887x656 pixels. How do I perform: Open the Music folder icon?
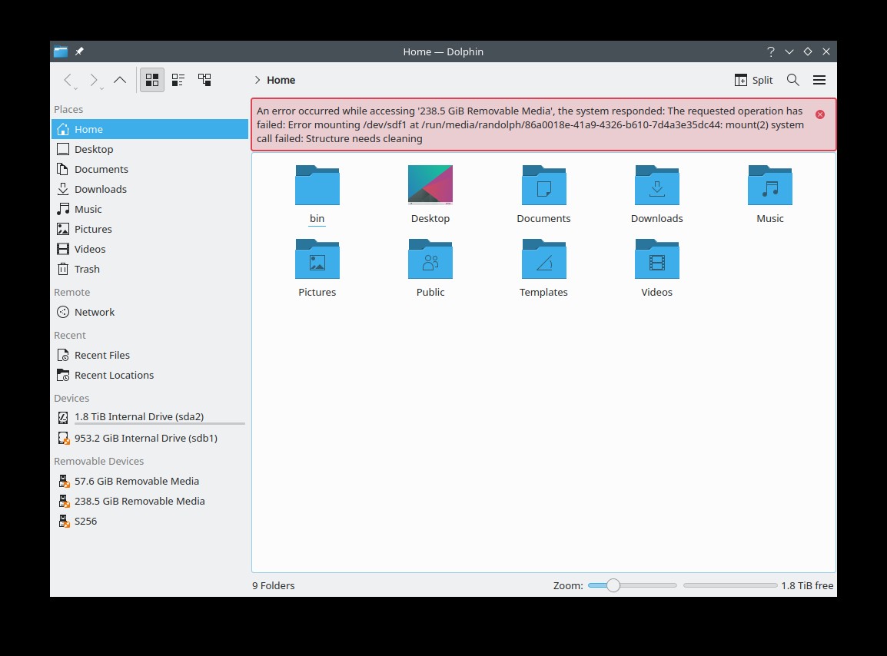pyautogui.click(x=769, y=186)
